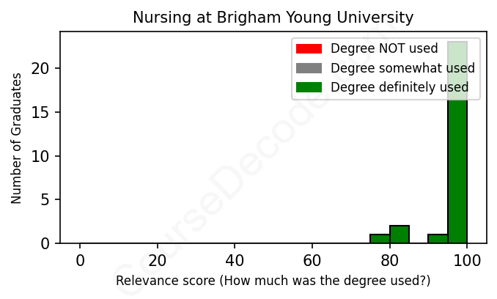The height and width of the screenshot is (299, 497).
Task: Click the gray 'Degree somewhat used' legend swatch
Action: pos(309,68)
